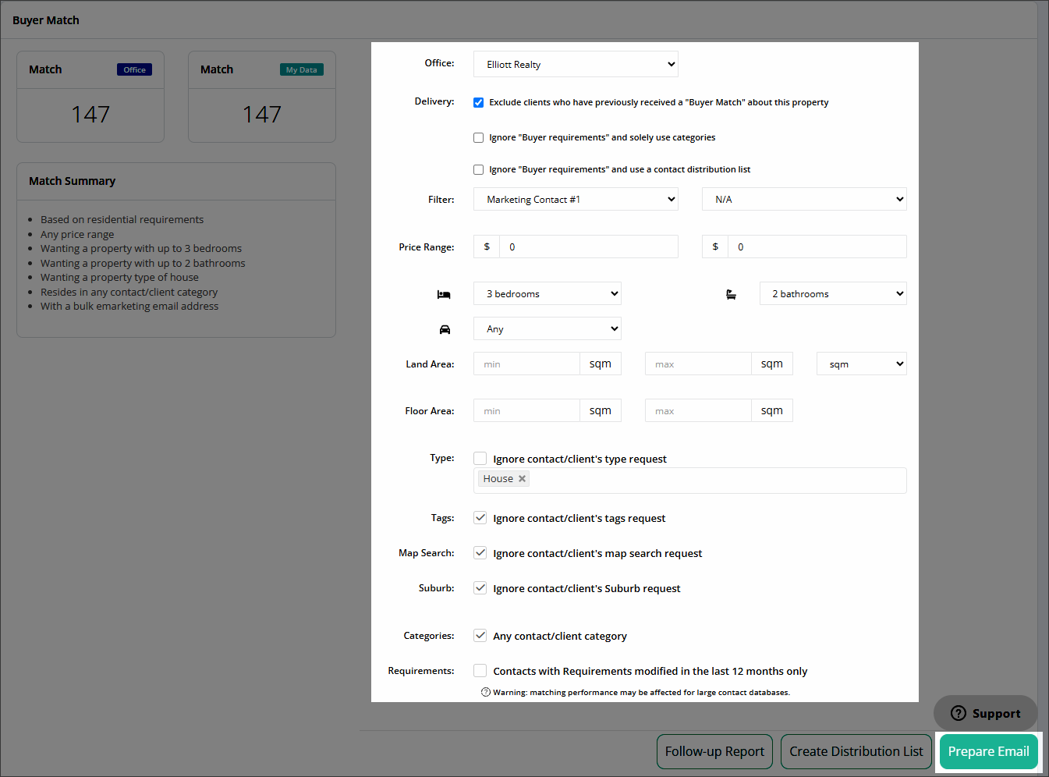Click the bed icon beside bedrooms dropdown
1049x777 pixels.
pyautogui.click(x=444, y=294)
